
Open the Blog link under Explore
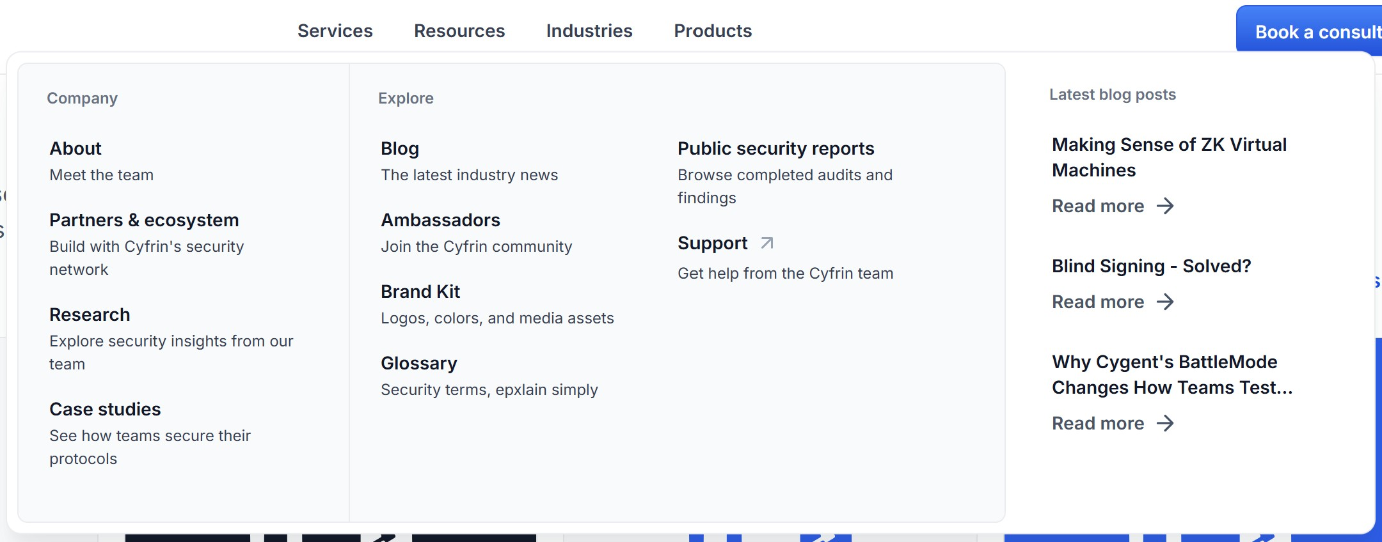400,148
